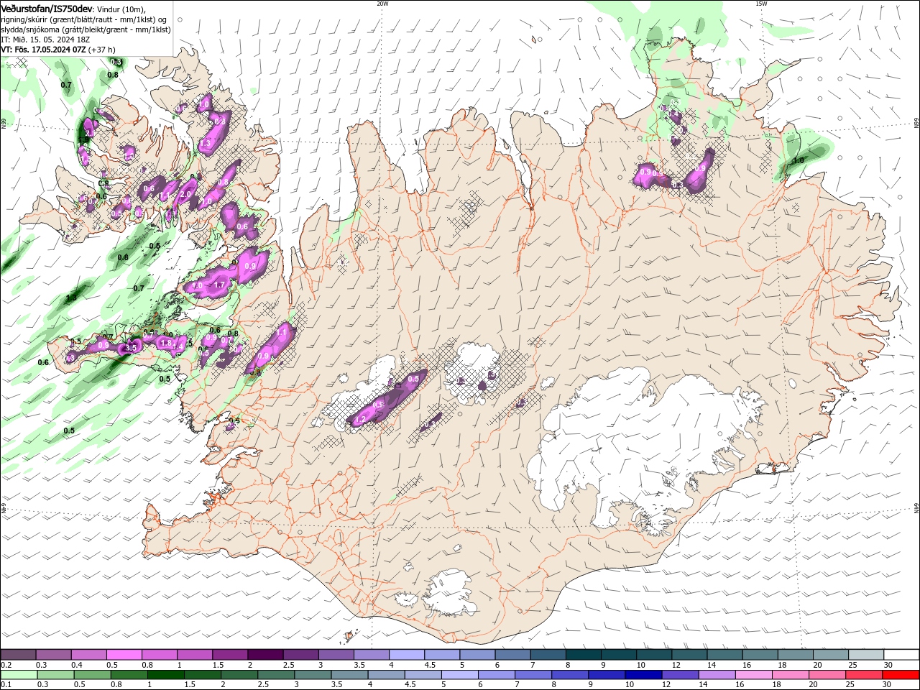Pick the violet 12–14 rain scale swatch
Screen dimensions: 920x690
(x=681, y=674)
